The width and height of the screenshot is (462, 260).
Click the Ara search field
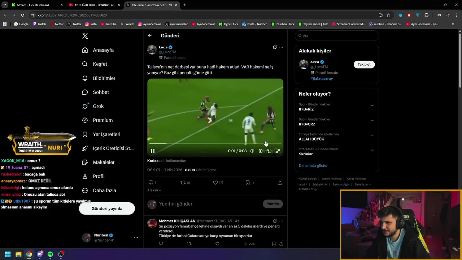337,36
